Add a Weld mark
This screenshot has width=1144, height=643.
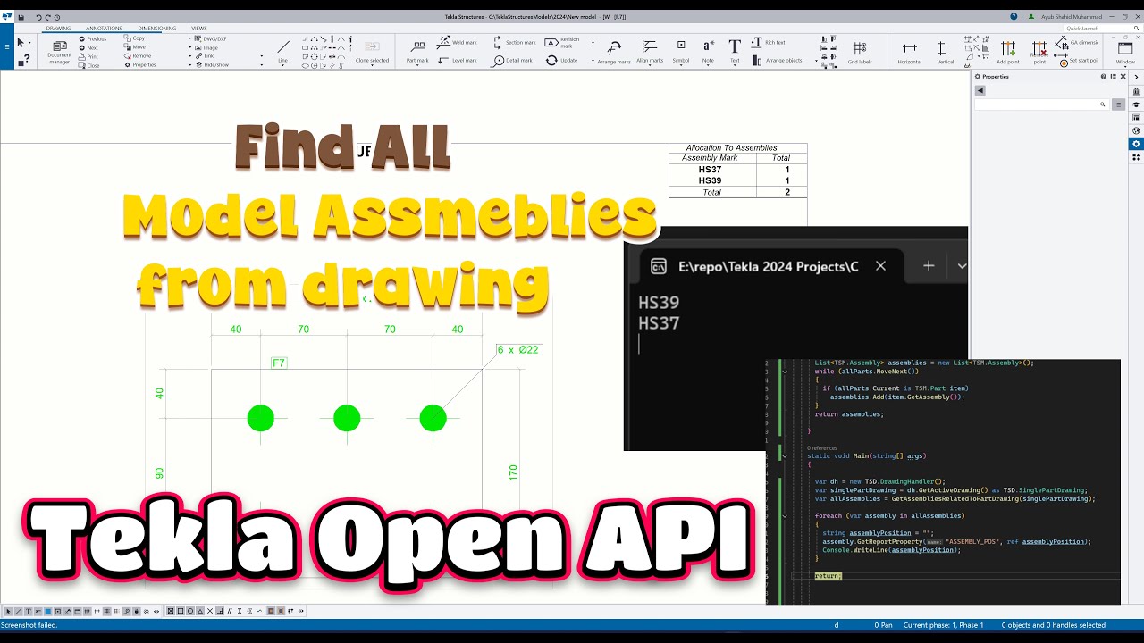pyautogui.click(x=458, y=42)
